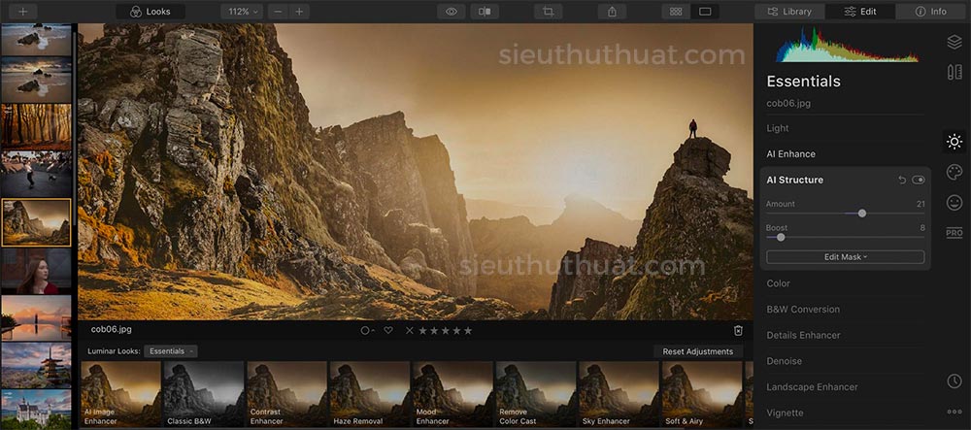Switch to gallery grid view
Viewport: 971px width, 430px height.
point(676,11)
